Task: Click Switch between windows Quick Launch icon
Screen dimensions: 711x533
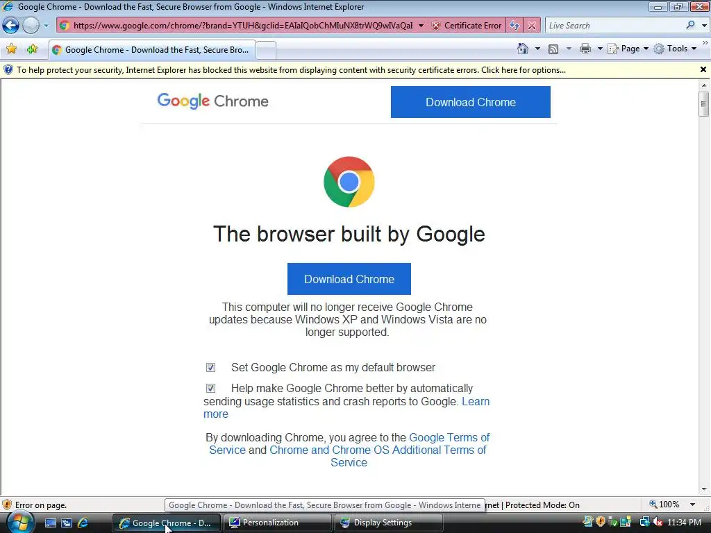Action: click(x=67, y=523)
